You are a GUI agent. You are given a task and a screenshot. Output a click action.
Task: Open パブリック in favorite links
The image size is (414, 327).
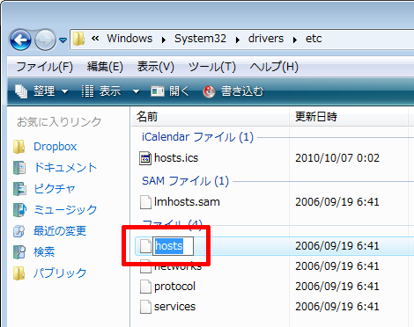point(60,273)
